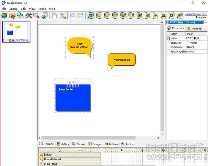
Task: Switch to the Properties tab
Action: pos(176,28)
